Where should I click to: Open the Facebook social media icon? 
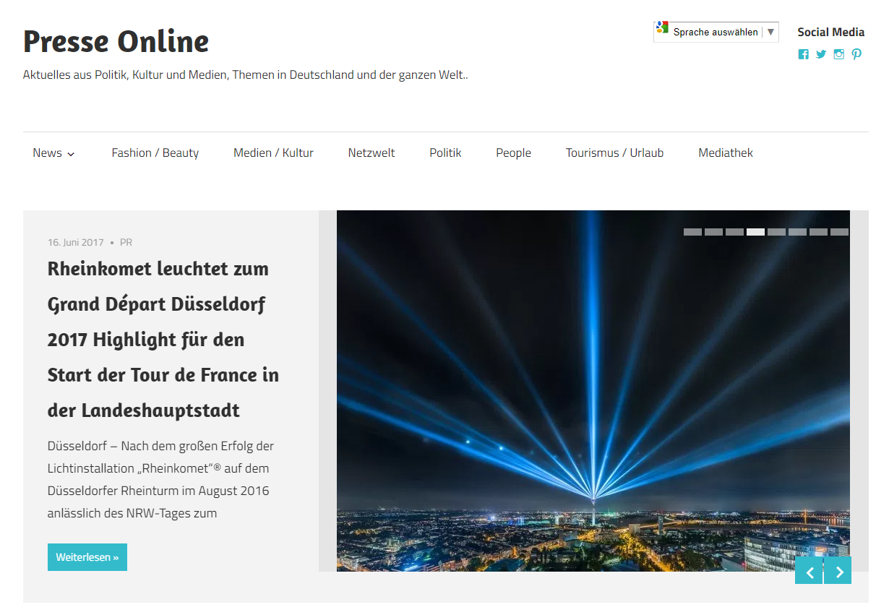point(803,54)
